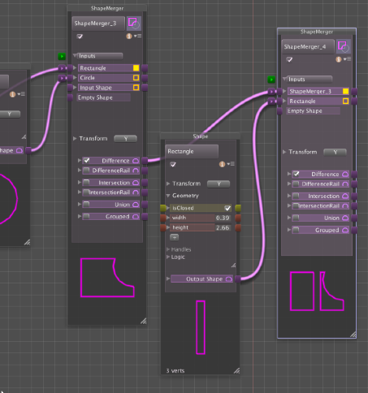
Task: Click the ShapeMerger_3 node type icon
Action: (134, 24)
